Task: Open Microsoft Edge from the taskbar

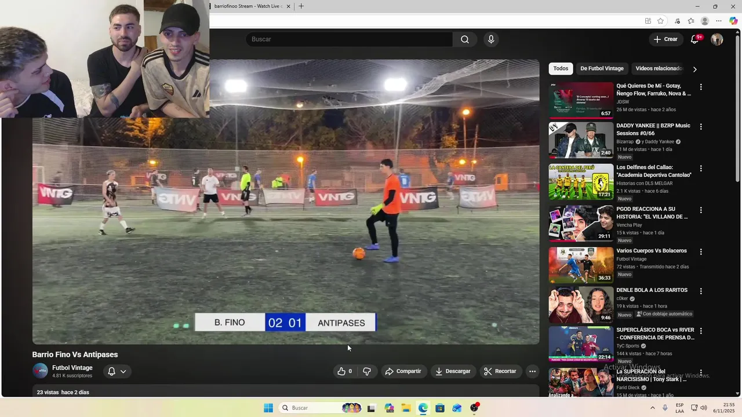Action: click(423, 408)
